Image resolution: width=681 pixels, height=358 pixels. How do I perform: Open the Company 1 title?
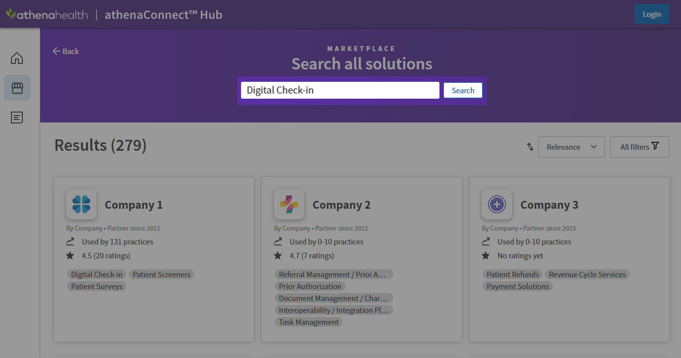point(133,205)
